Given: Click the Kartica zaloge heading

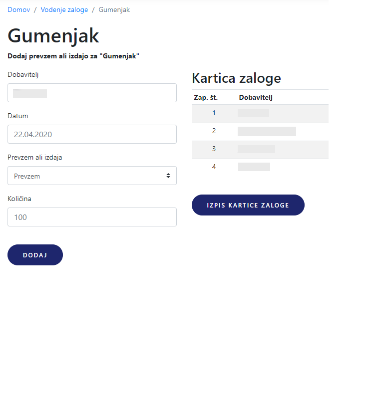Looking at the screenshot, I should (236, 78).
